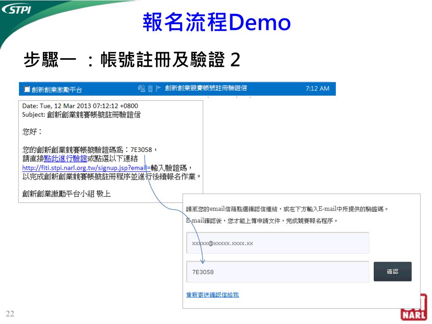432x324 pixels.
Task: Open the 點此進行驗證 verification link
Action: (x=65, y=159)
